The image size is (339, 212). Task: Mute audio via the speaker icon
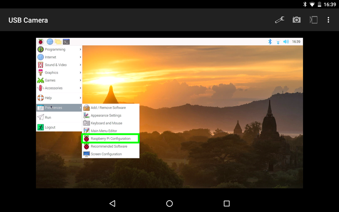[x=286, y=41]
